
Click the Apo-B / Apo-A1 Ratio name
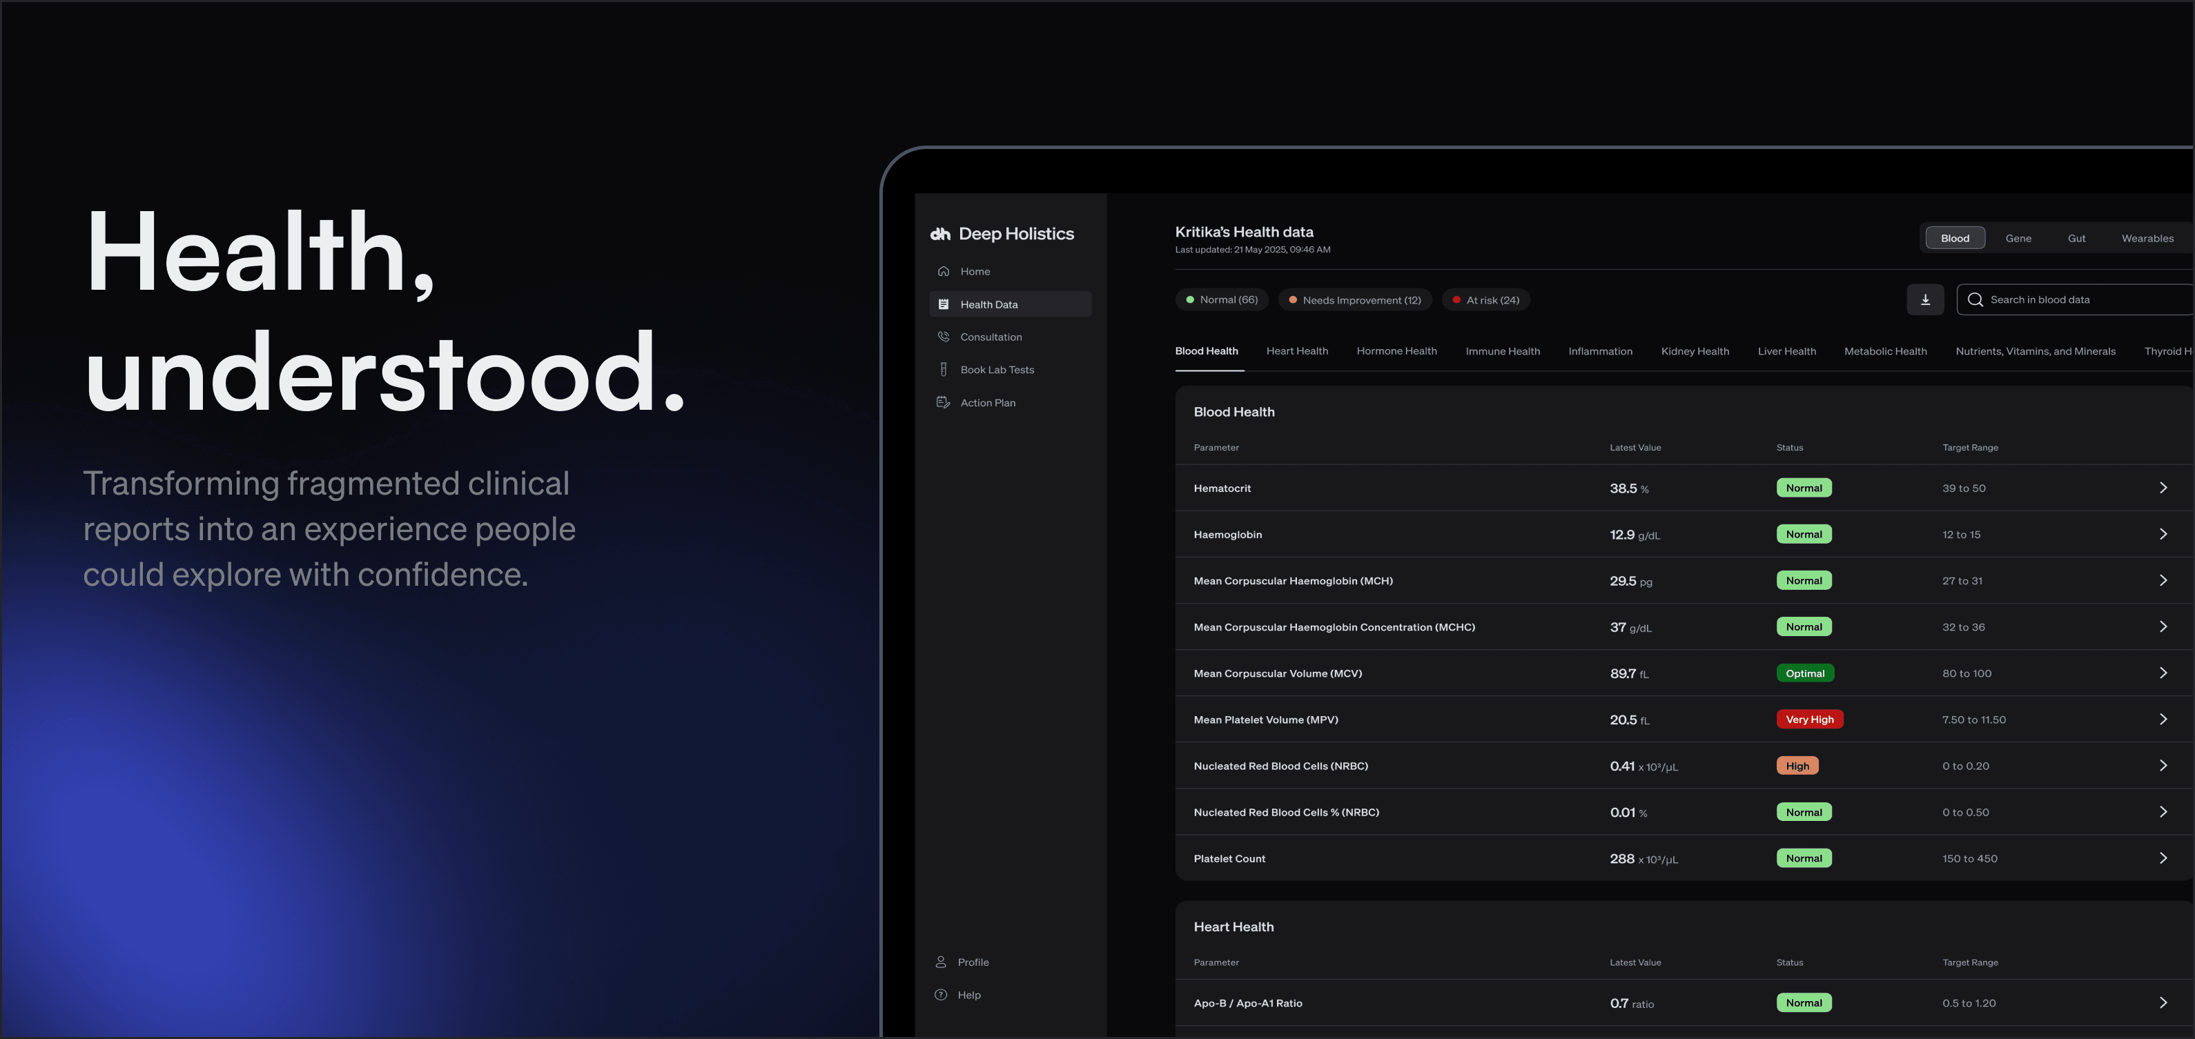coord(1247,1003)
